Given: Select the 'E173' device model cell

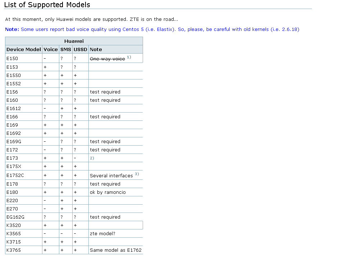Looking at the screenshot, I should click(x=24, y=158).
